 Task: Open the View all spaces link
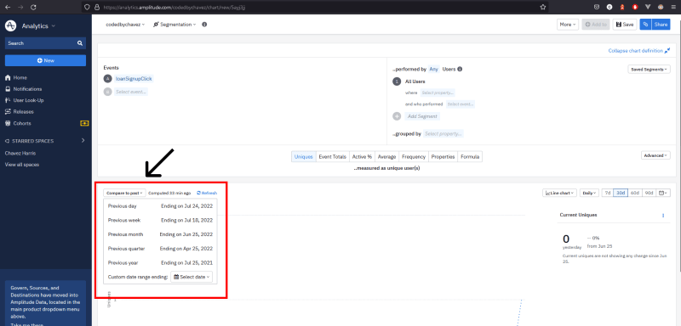click(x=22, y=165)
